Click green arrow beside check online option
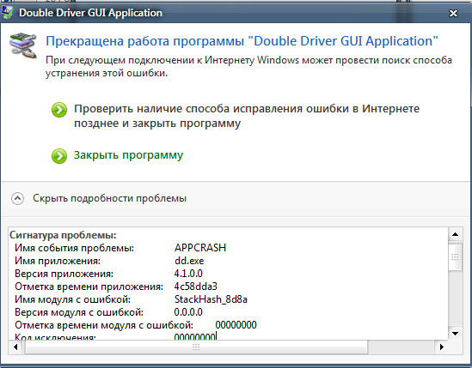The image size is (472, 368). [59, 110]
